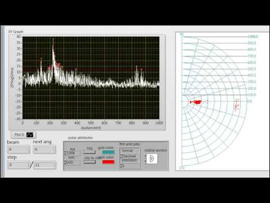Image resolution: width=270 pixels, height=203 pixels.
Task: Pick the teal grid color swatch
Action: tap(108, 152)
